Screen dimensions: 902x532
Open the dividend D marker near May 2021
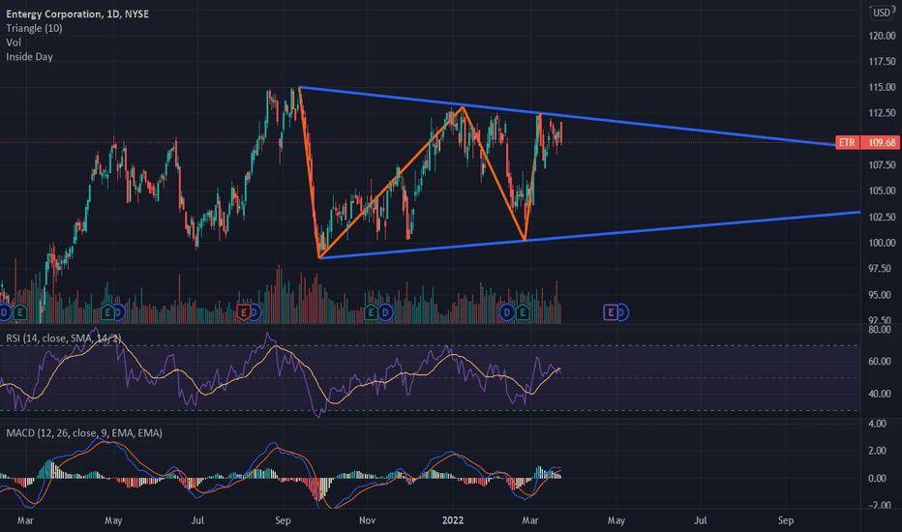point(118,312)
